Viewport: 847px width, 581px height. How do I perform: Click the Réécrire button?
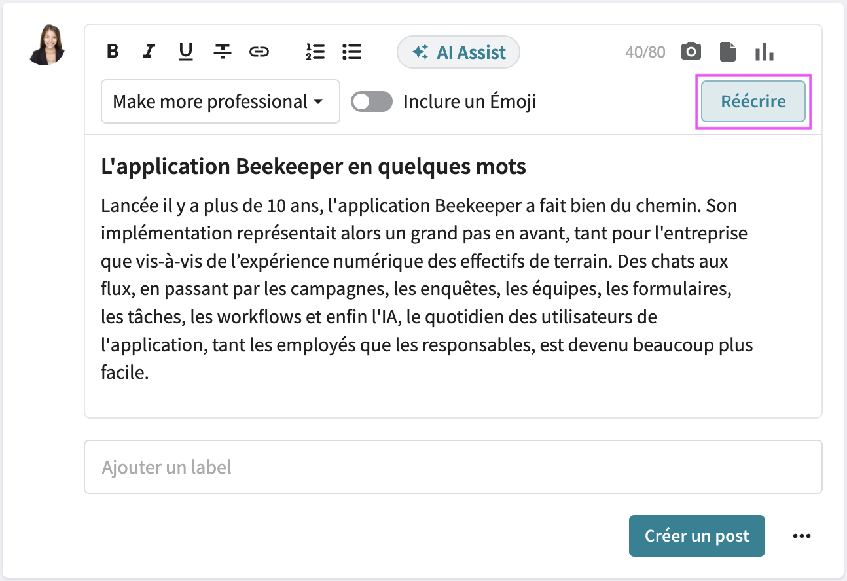point(752,101)
